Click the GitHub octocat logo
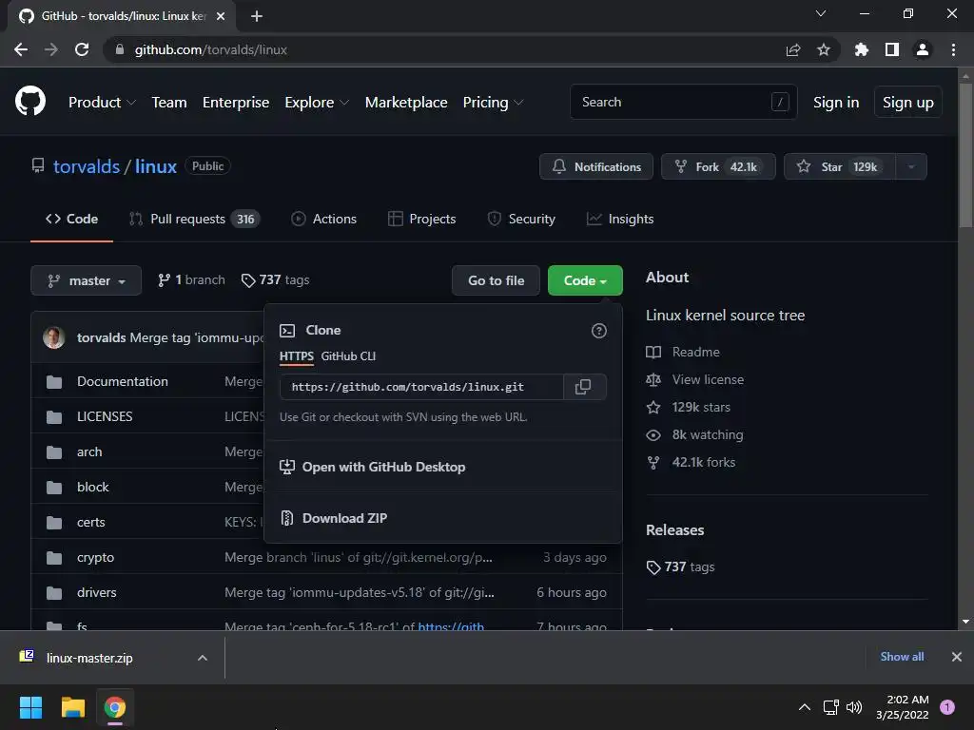 coord(30,101)
